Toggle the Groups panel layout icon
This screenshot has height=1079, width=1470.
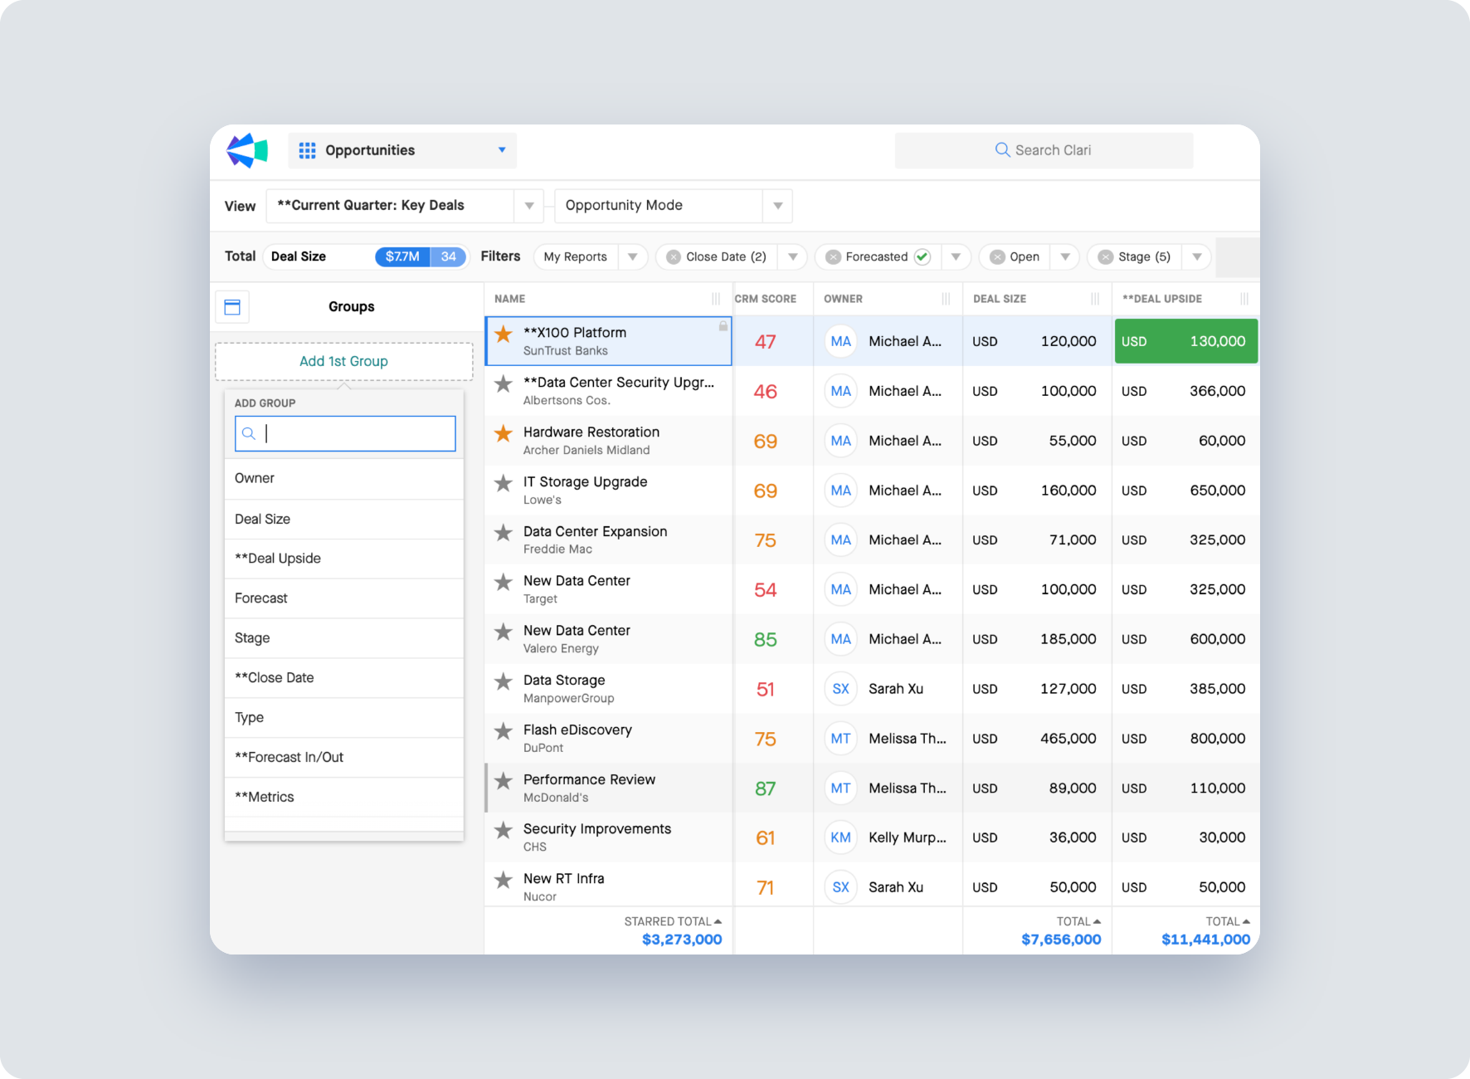pyautogui.click(x=232, y=307)
